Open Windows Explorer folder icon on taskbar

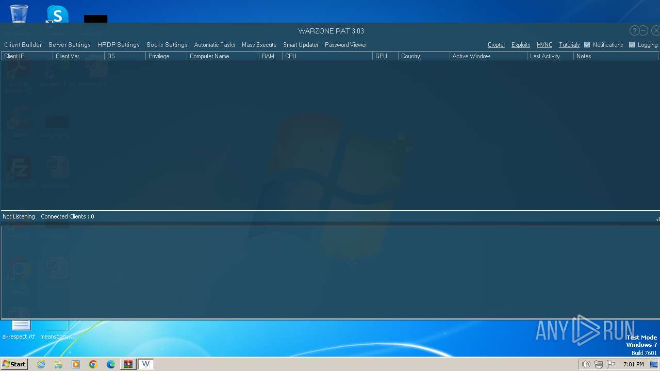point(58,364)
